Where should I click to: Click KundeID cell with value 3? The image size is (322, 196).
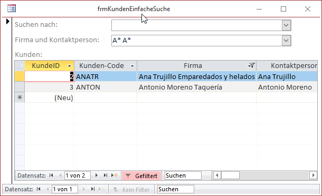[49, 87]
